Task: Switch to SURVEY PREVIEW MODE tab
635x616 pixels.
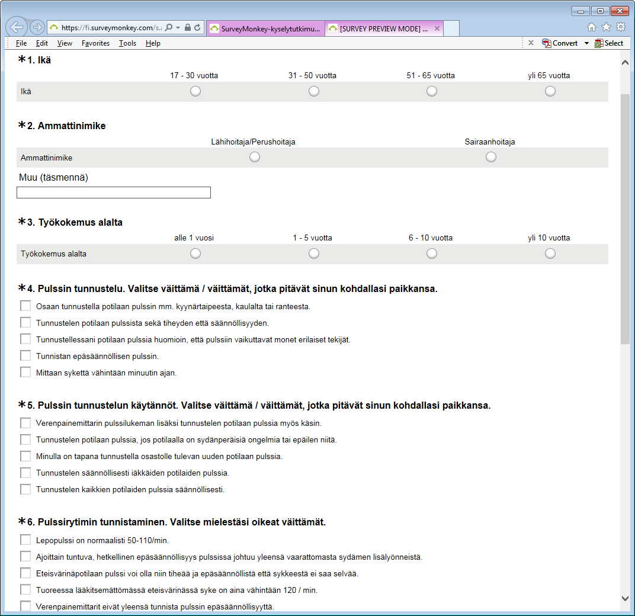Action: (383, 28)
